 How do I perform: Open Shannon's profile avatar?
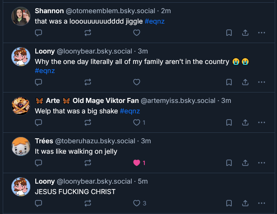pyautogui.click(x=21, y=16)
